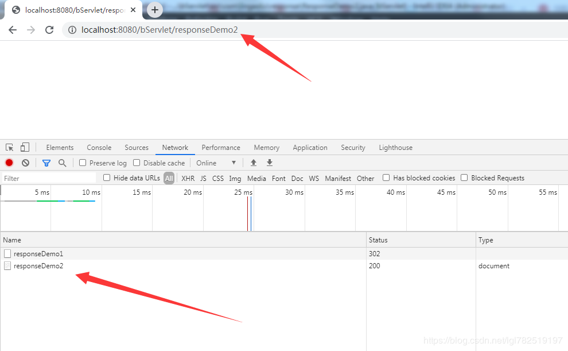Toggle the network filter funnel icon
Viewport: 568px width, 351px height.
point(46,163)
